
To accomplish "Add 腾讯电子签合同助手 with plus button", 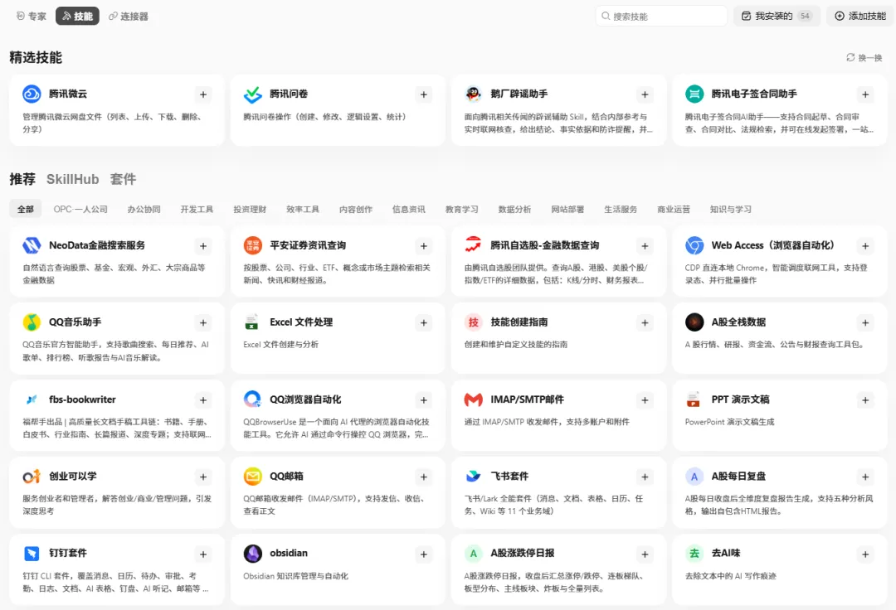I will (865, 94).
